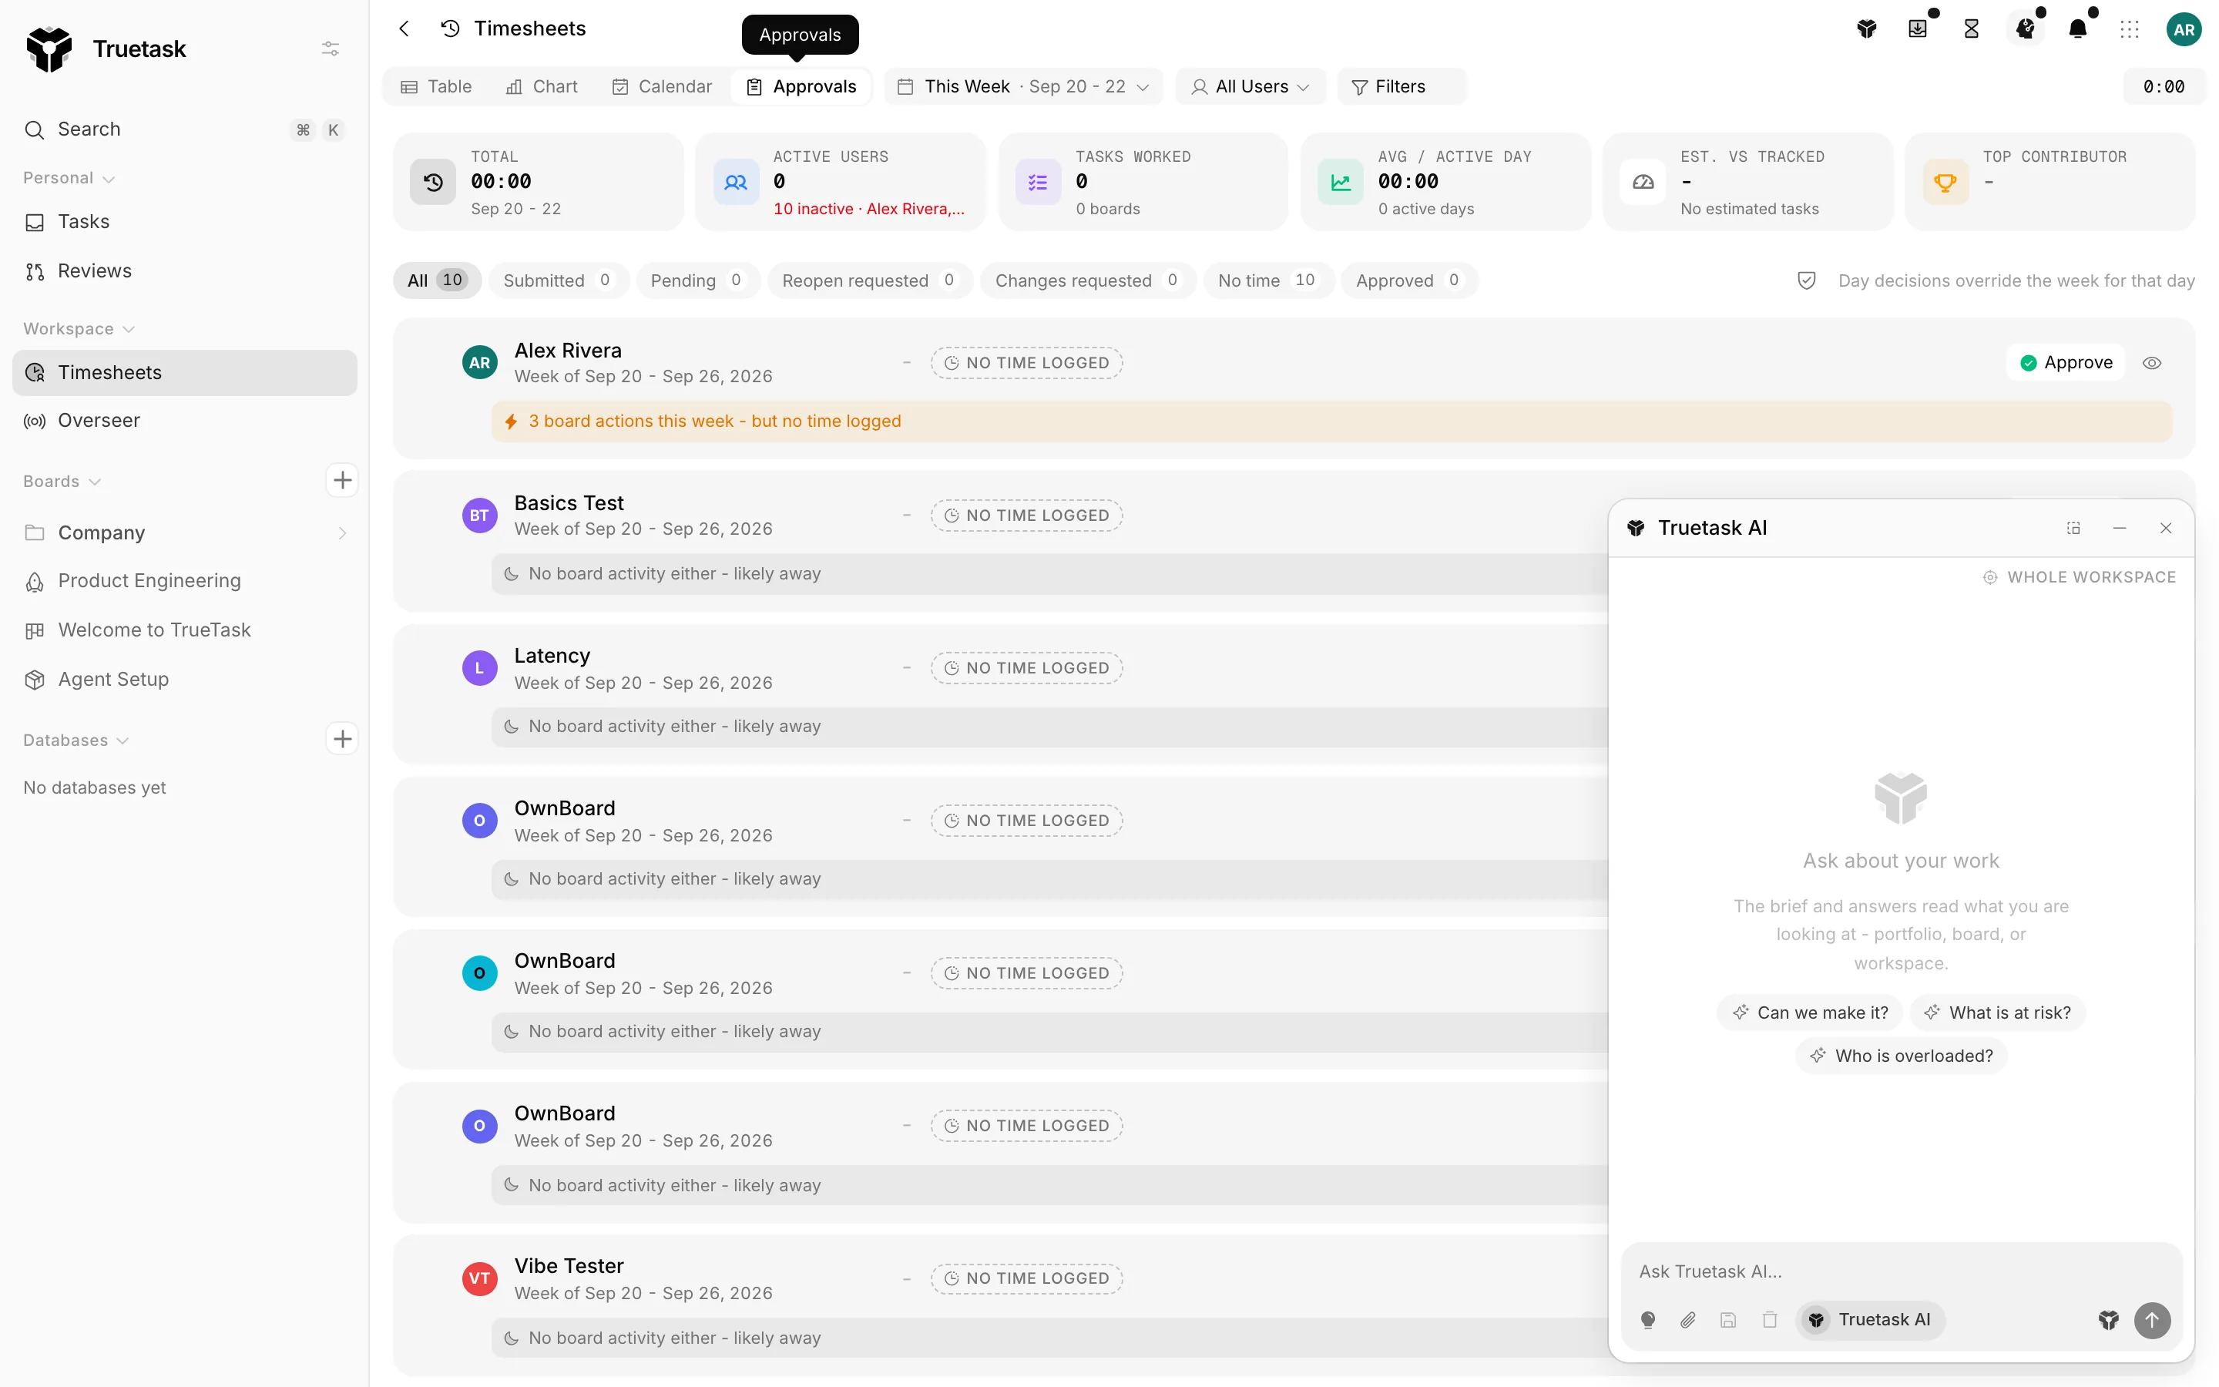Ask 'Who is overloaded?' suggestion

pyautogui.click(x=1901, y=1056)
